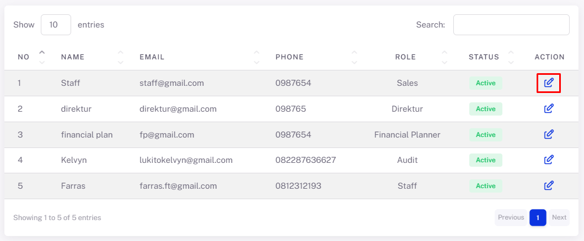Edit Kelvyn's user record
Image resolution: width=584 pixels, height=241 pixels.
(549, 160)
